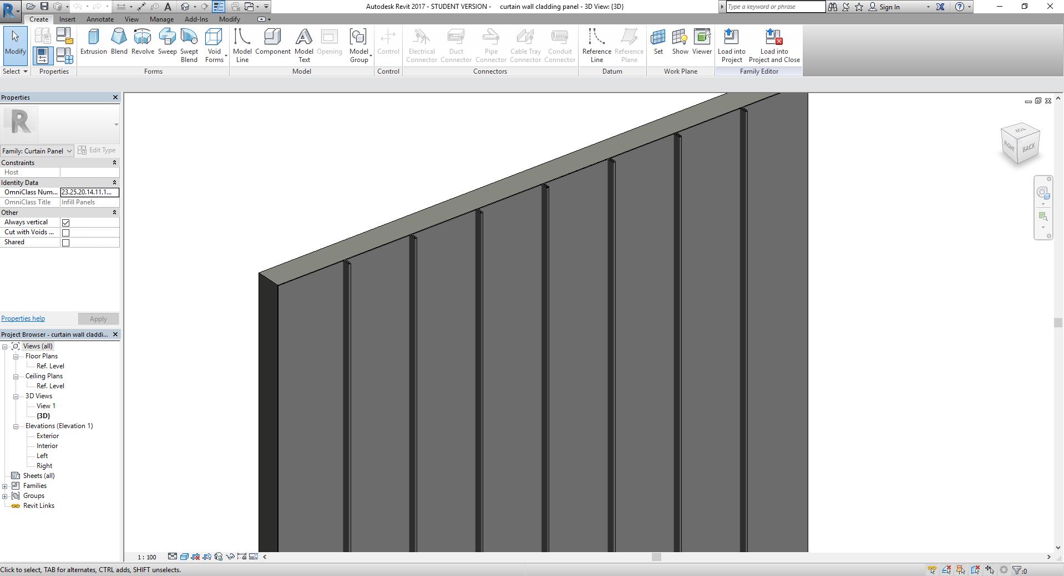Click the Visual Style icon in view control bar
This screenshot has height=576, width=1064.
(184, 557)
